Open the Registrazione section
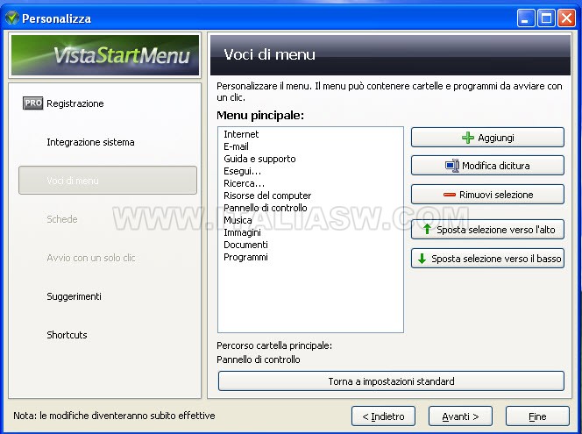 tap(75, 103)
